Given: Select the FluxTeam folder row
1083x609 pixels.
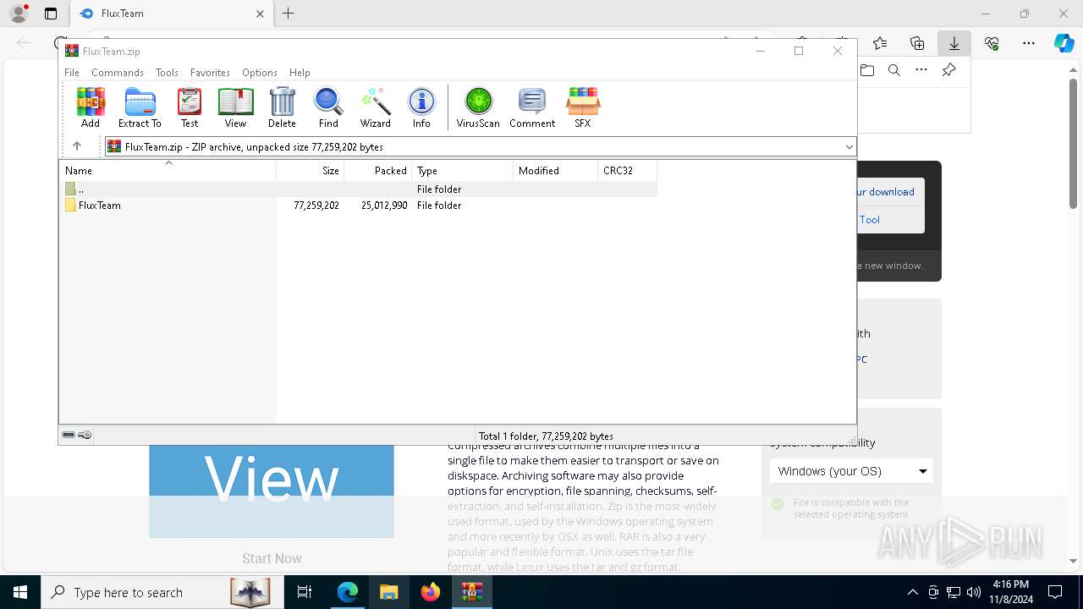Looking at the screenshot, I should [x=358, y=206].
